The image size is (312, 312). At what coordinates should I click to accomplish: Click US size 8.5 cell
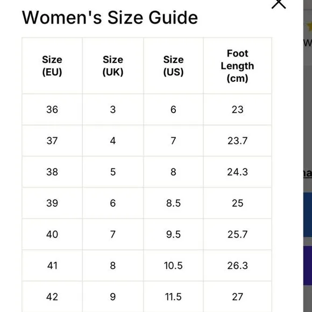(173, 203)
